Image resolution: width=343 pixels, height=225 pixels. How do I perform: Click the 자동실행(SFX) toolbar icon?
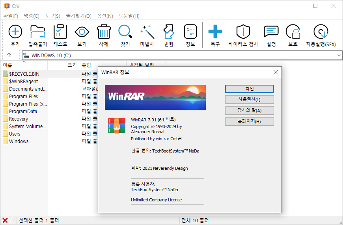tap(321, 32)
